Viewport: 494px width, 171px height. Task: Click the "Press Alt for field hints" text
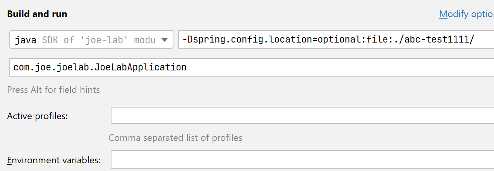[53, 90]
